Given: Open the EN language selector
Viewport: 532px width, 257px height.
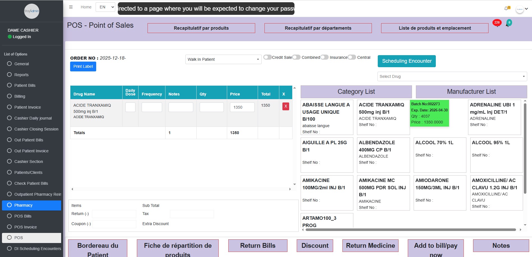Looking at the screenshot, I should point(105,7).
